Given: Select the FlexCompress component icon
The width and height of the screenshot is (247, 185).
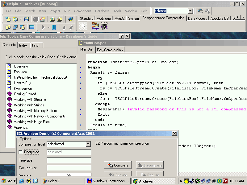Looking at the screenshot, I should (104, 26).
